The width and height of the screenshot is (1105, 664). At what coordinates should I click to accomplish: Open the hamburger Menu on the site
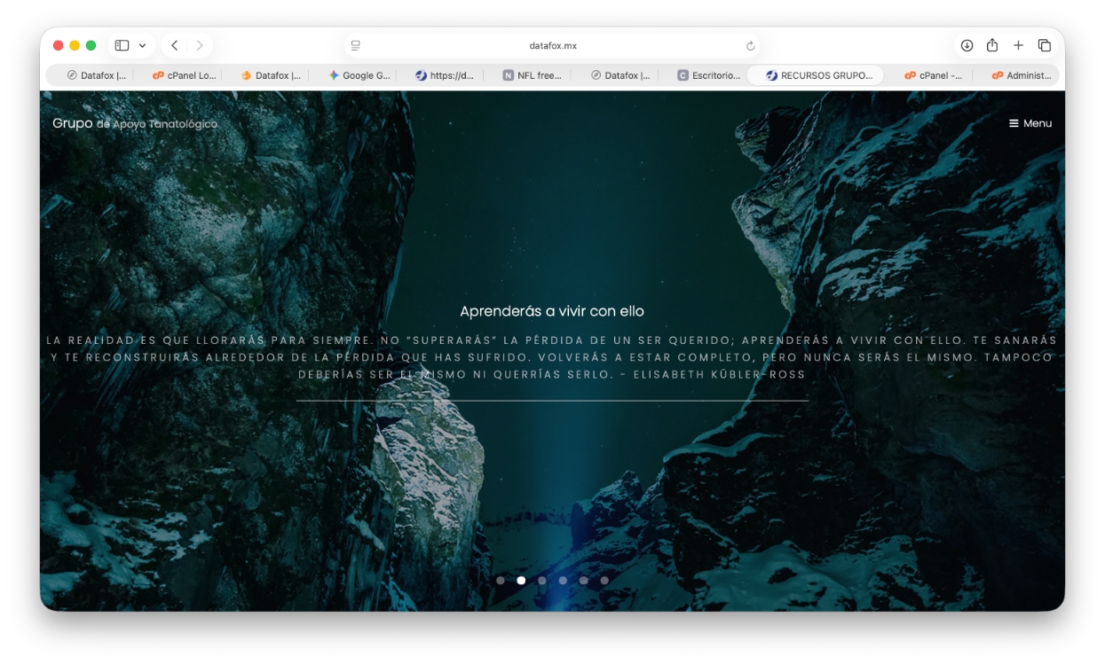(x=1030, y=123)
